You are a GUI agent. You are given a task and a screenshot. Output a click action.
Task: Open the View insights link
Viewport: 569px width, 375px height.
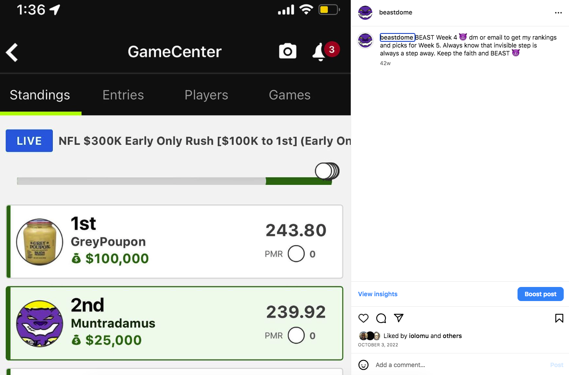pos(378,294)
